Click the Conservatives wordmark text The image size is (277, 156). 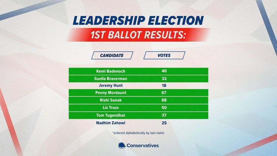pyautogui.click(x=143, y=146)
